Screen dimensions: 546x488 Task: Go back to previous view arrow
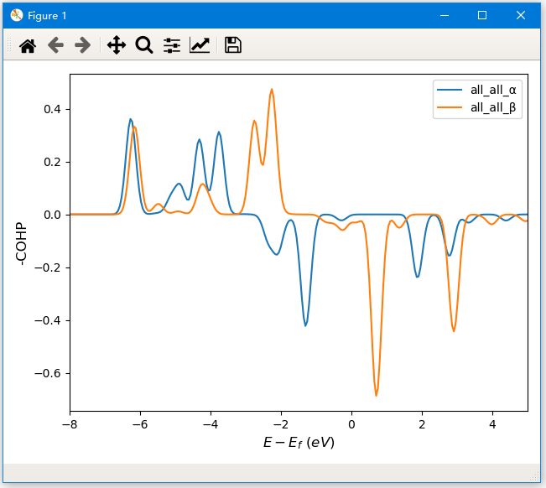coord(55,45)
